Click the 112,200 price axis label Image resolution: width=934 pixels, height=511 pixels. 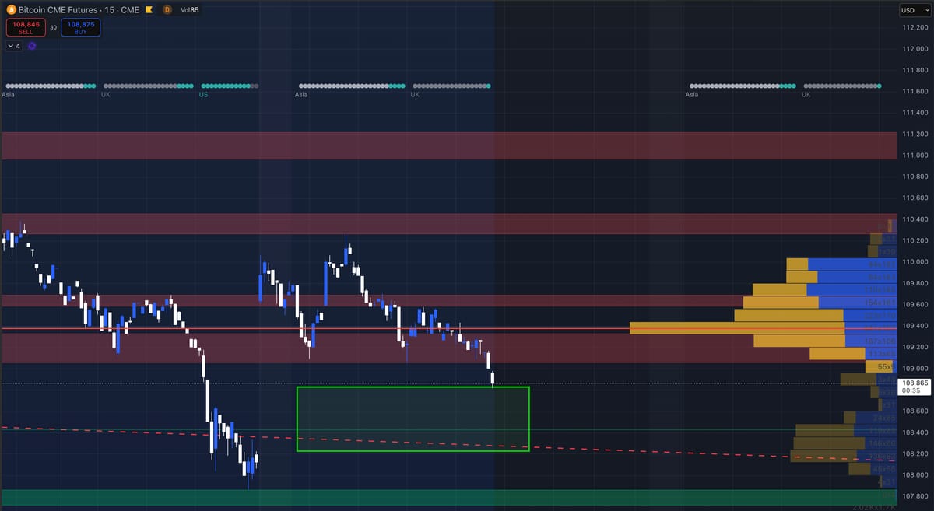914,28
